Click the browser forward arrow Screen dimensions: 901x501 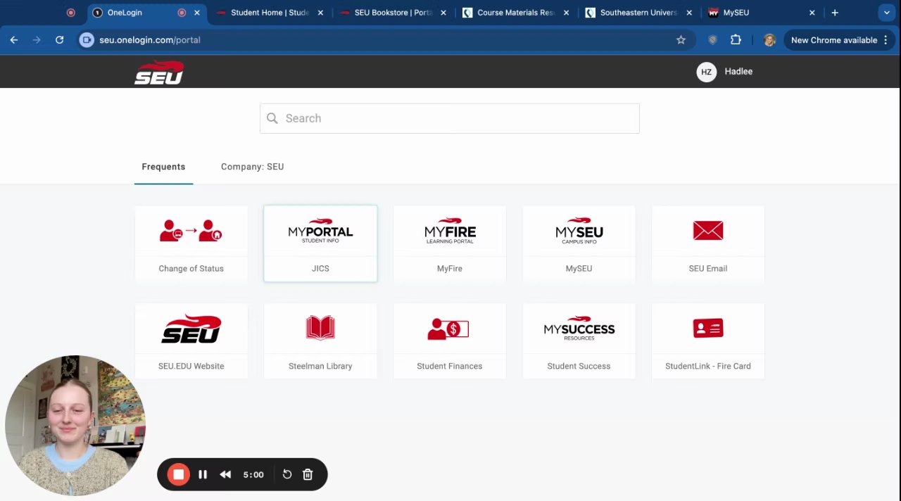tap(37, 40)
